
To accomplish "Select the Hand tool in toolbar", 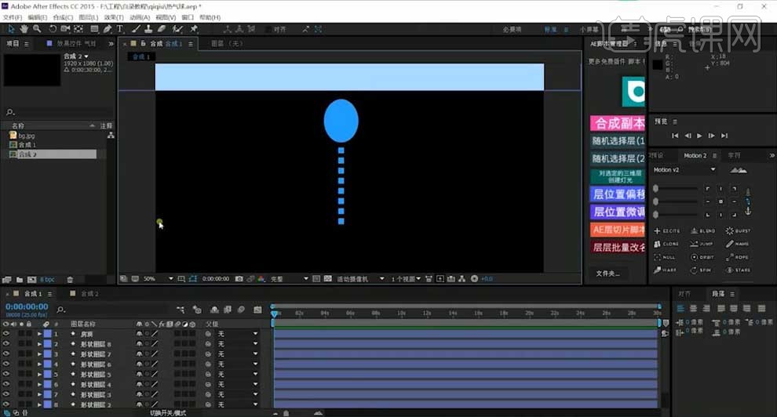I will (x=24, y=29).
